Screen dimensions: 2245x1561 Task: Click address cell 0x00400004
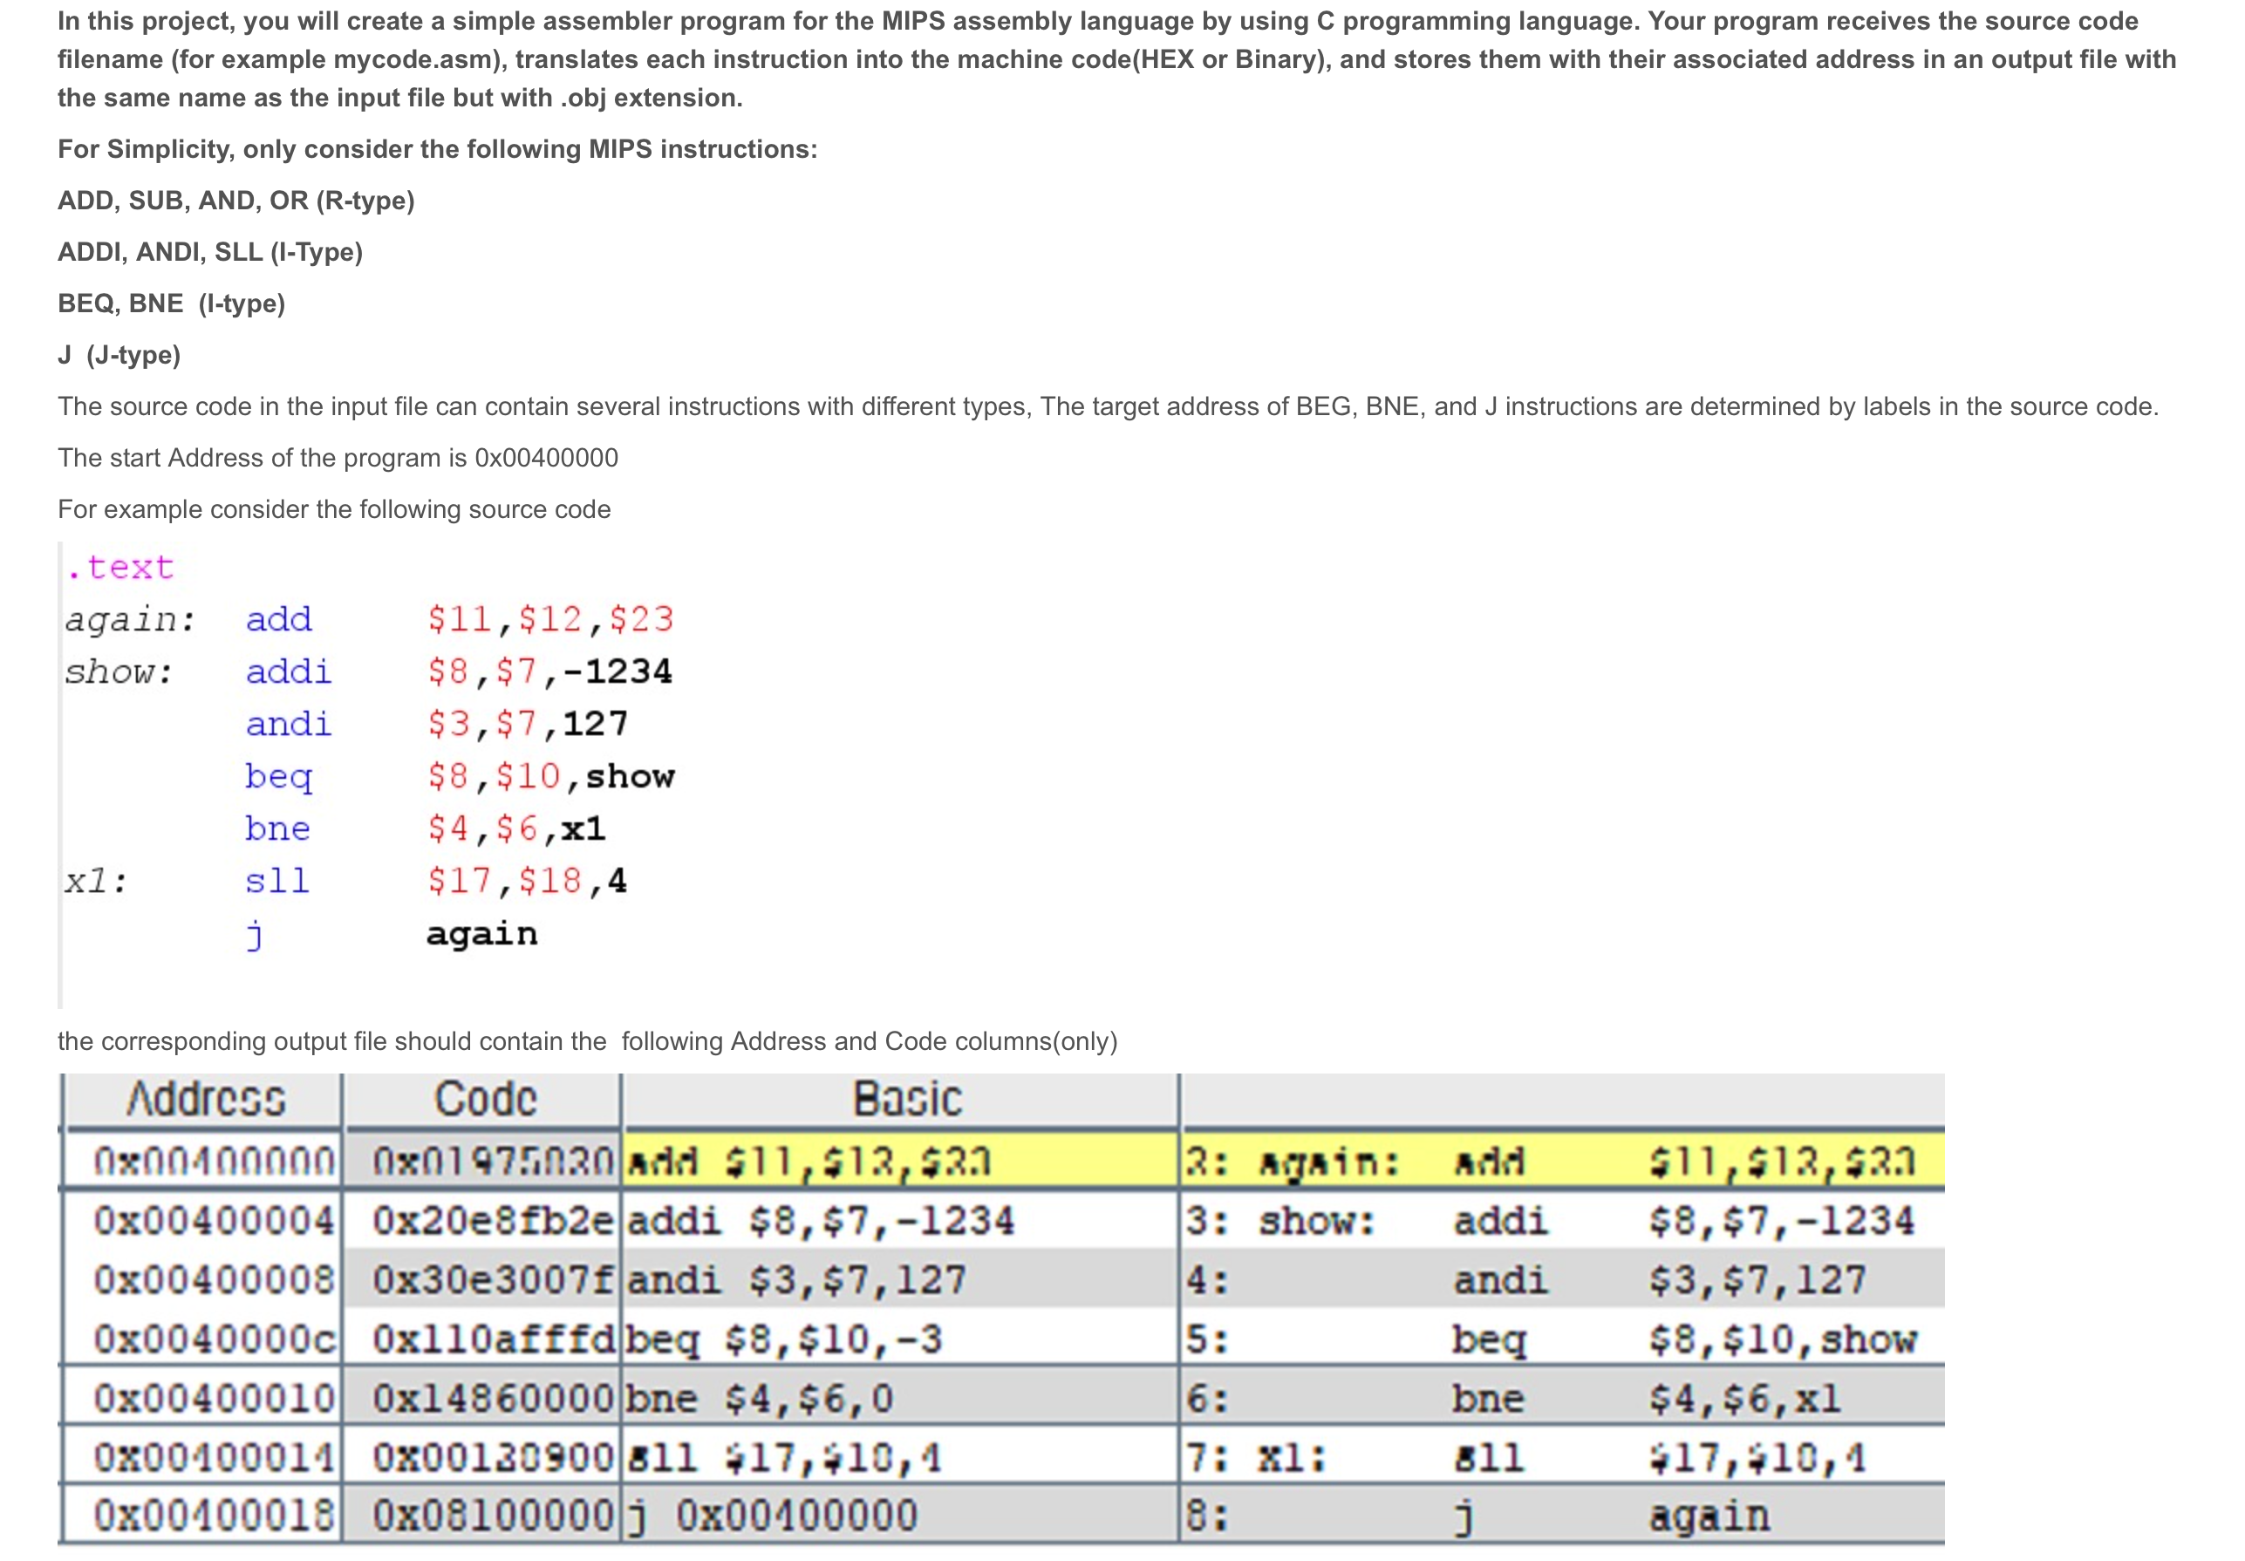click(x=213, y=1221)
